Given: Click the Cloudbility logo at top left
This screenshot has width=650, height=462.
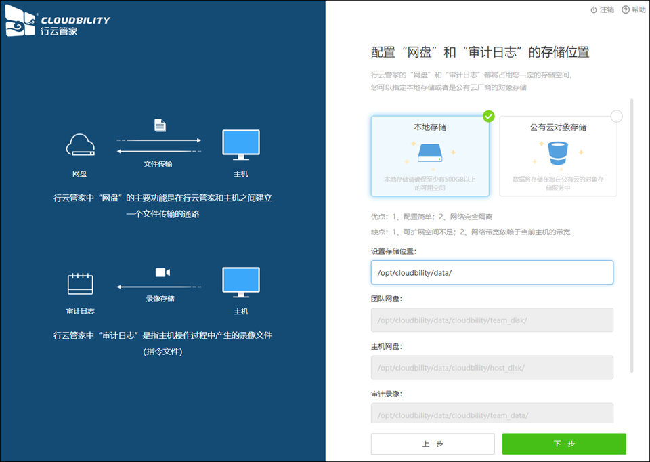Looking at the screenshot, I should click(57, 24).
